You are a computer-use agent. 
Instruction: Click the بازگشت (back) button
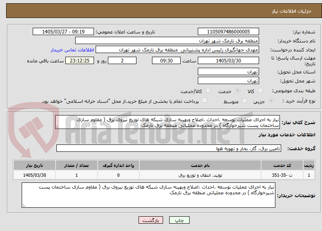(151, 220)
